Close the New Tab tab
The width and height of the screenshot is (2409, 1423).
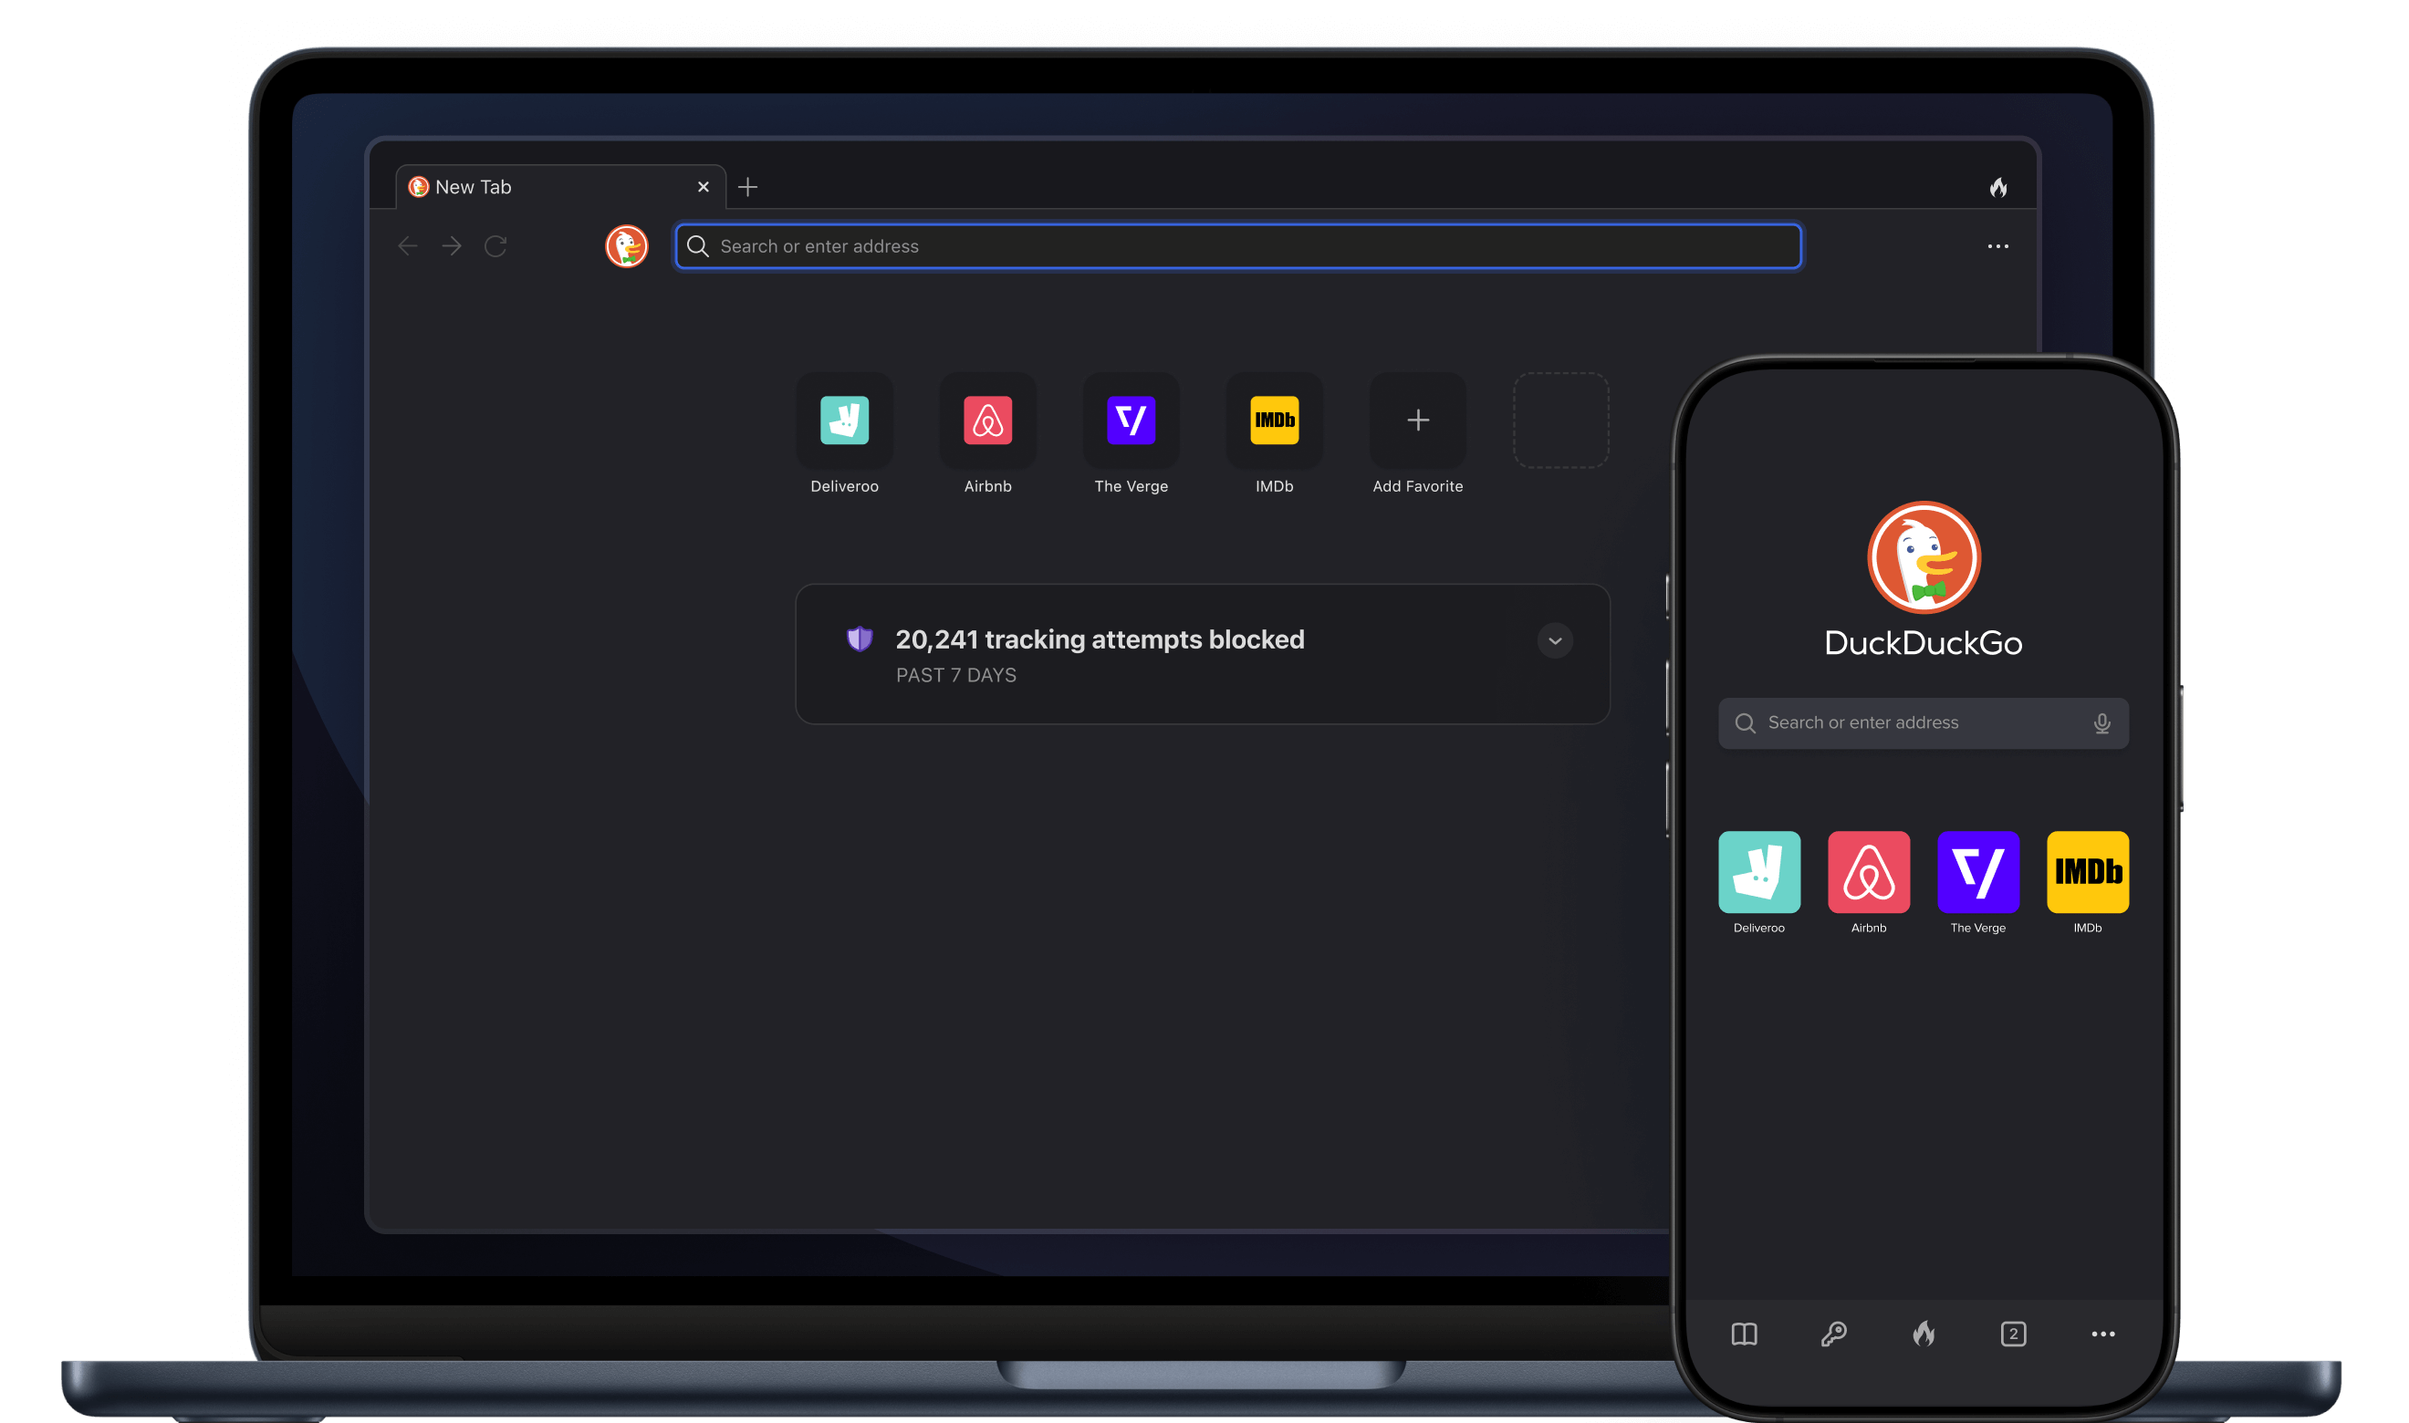[x=703, y=187]
